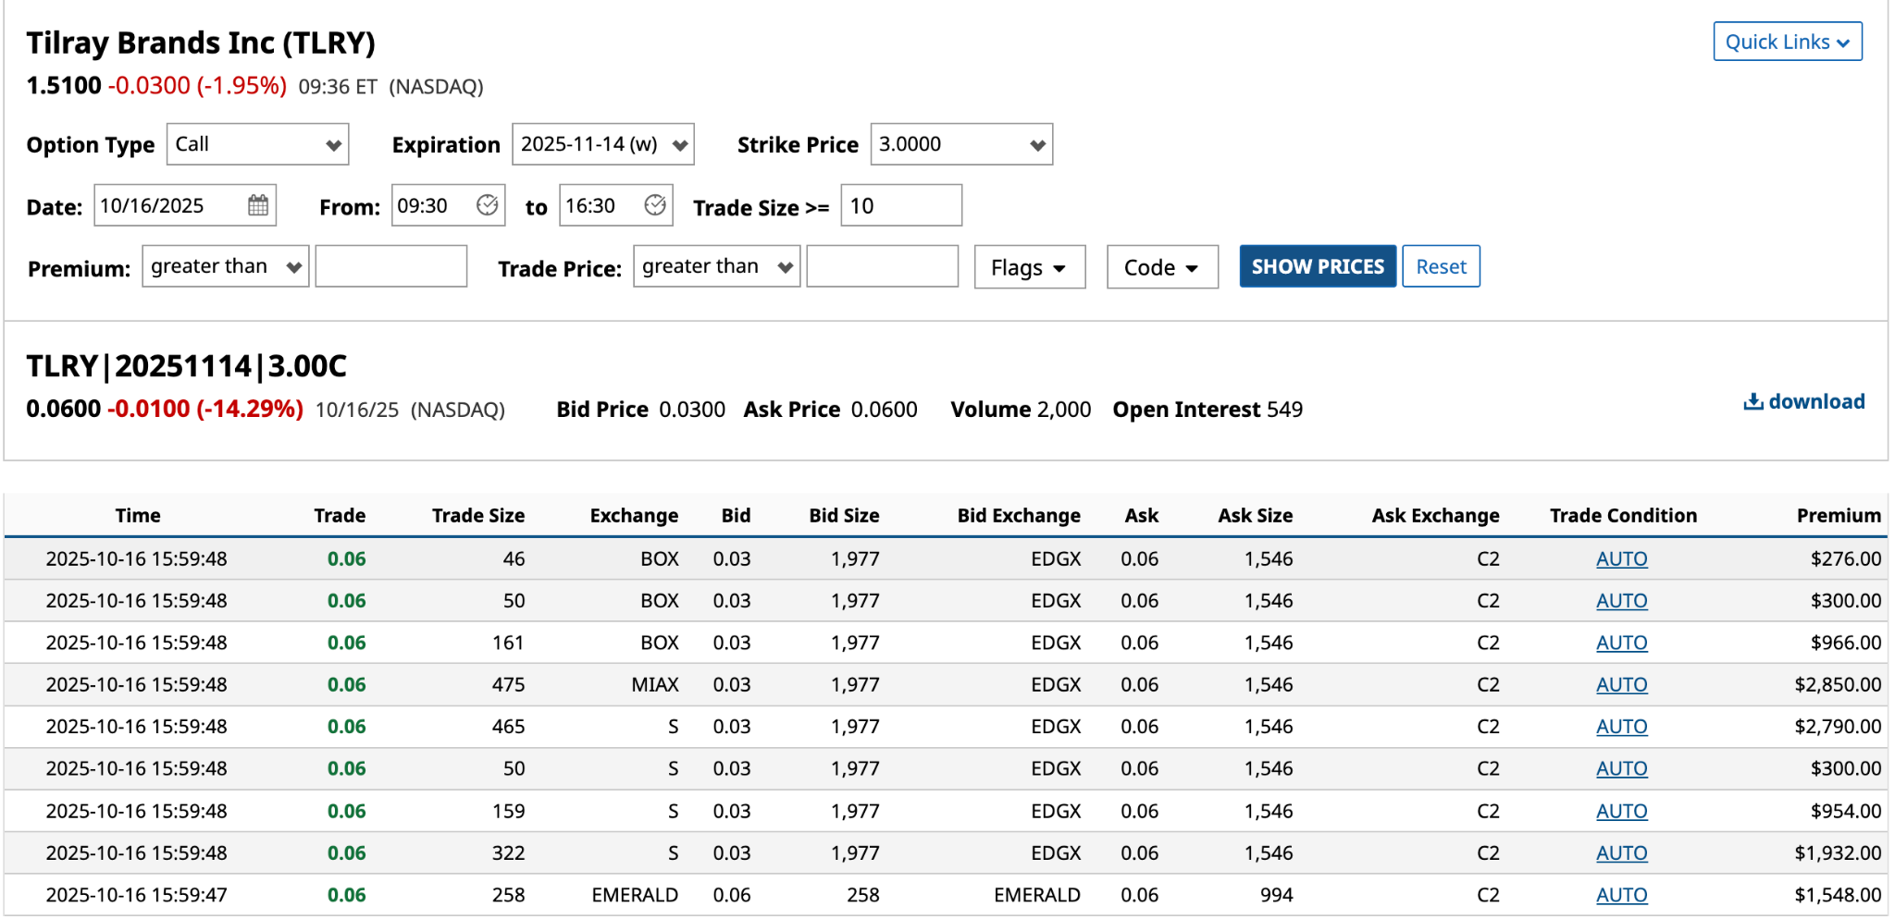Click AUTO link in the $966.00 row
The width and height of the screenshot is (1895, 919).
[x=1621, y=643]
